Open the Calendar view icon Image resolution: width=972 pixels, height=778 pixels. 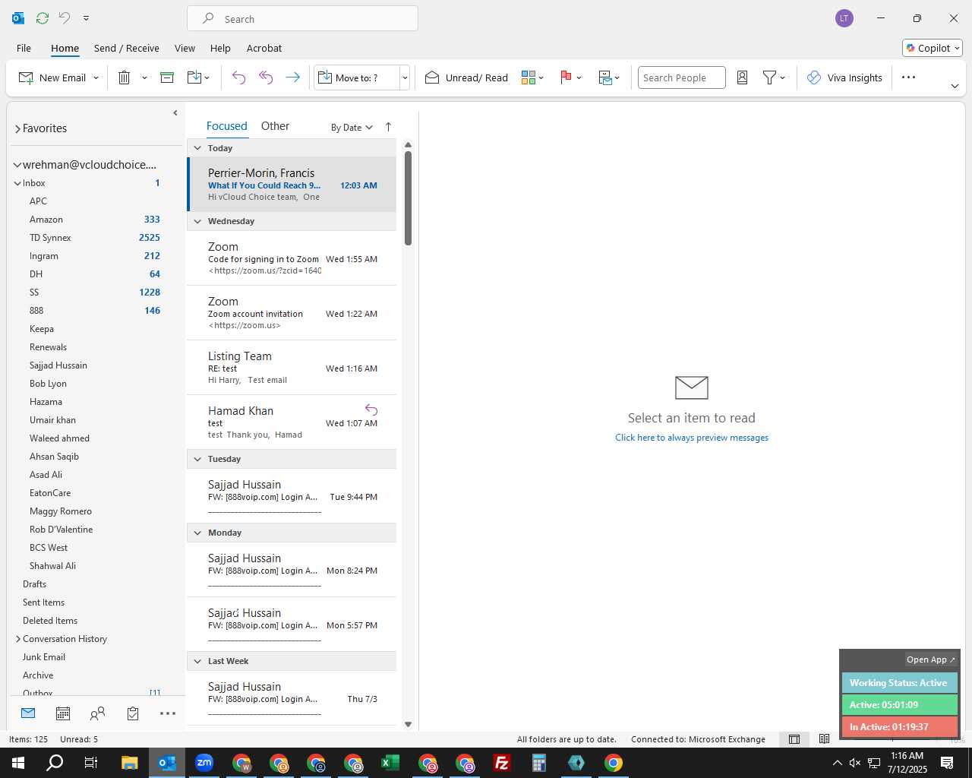coord(63,713)
